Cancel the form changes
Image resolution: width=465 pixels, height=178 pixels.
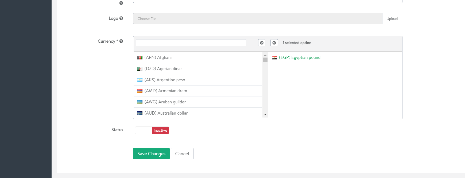point(182,154)
